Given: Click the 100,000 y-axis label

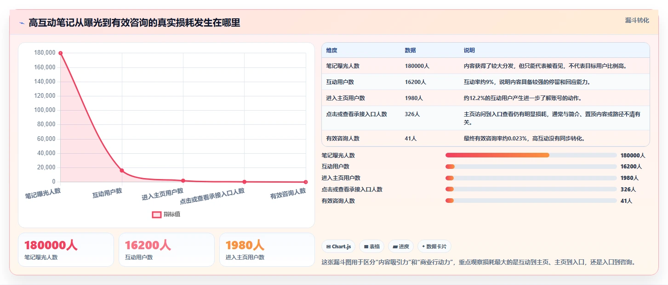Looking at the screenshot, I should [x=45, y=111].
